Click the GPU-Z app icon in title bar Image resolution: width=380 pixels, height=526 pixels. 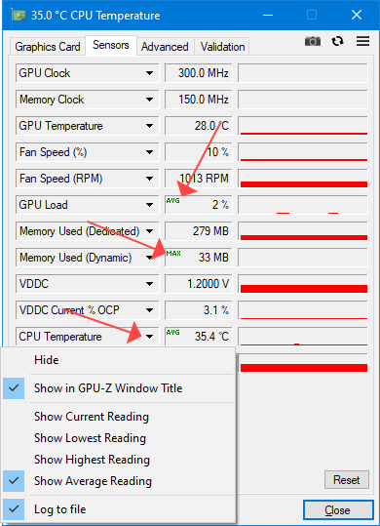[19, 15]
